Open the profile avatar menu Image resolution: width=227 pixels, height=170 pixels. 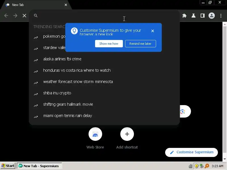click(212, 16)
